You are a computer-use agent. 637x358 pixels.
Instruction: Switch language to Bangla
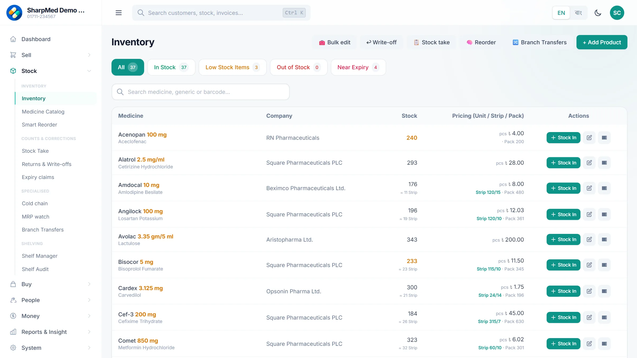578,13
